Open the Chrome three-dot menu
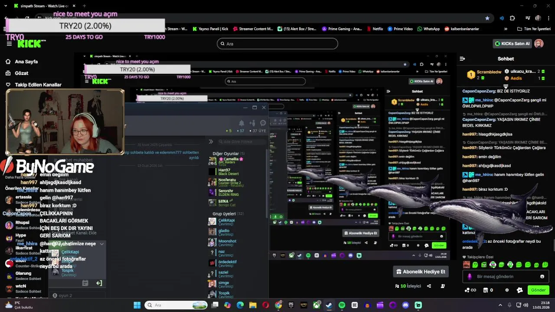Image resolution: width=555 pixels, height=312 pixels. point(548,18)
